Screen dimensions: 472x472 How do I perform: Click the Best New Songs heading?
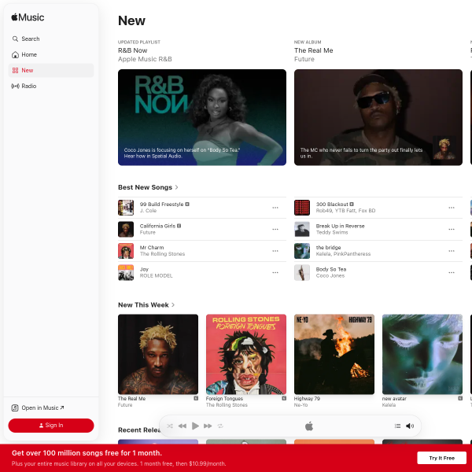(145, 187)
